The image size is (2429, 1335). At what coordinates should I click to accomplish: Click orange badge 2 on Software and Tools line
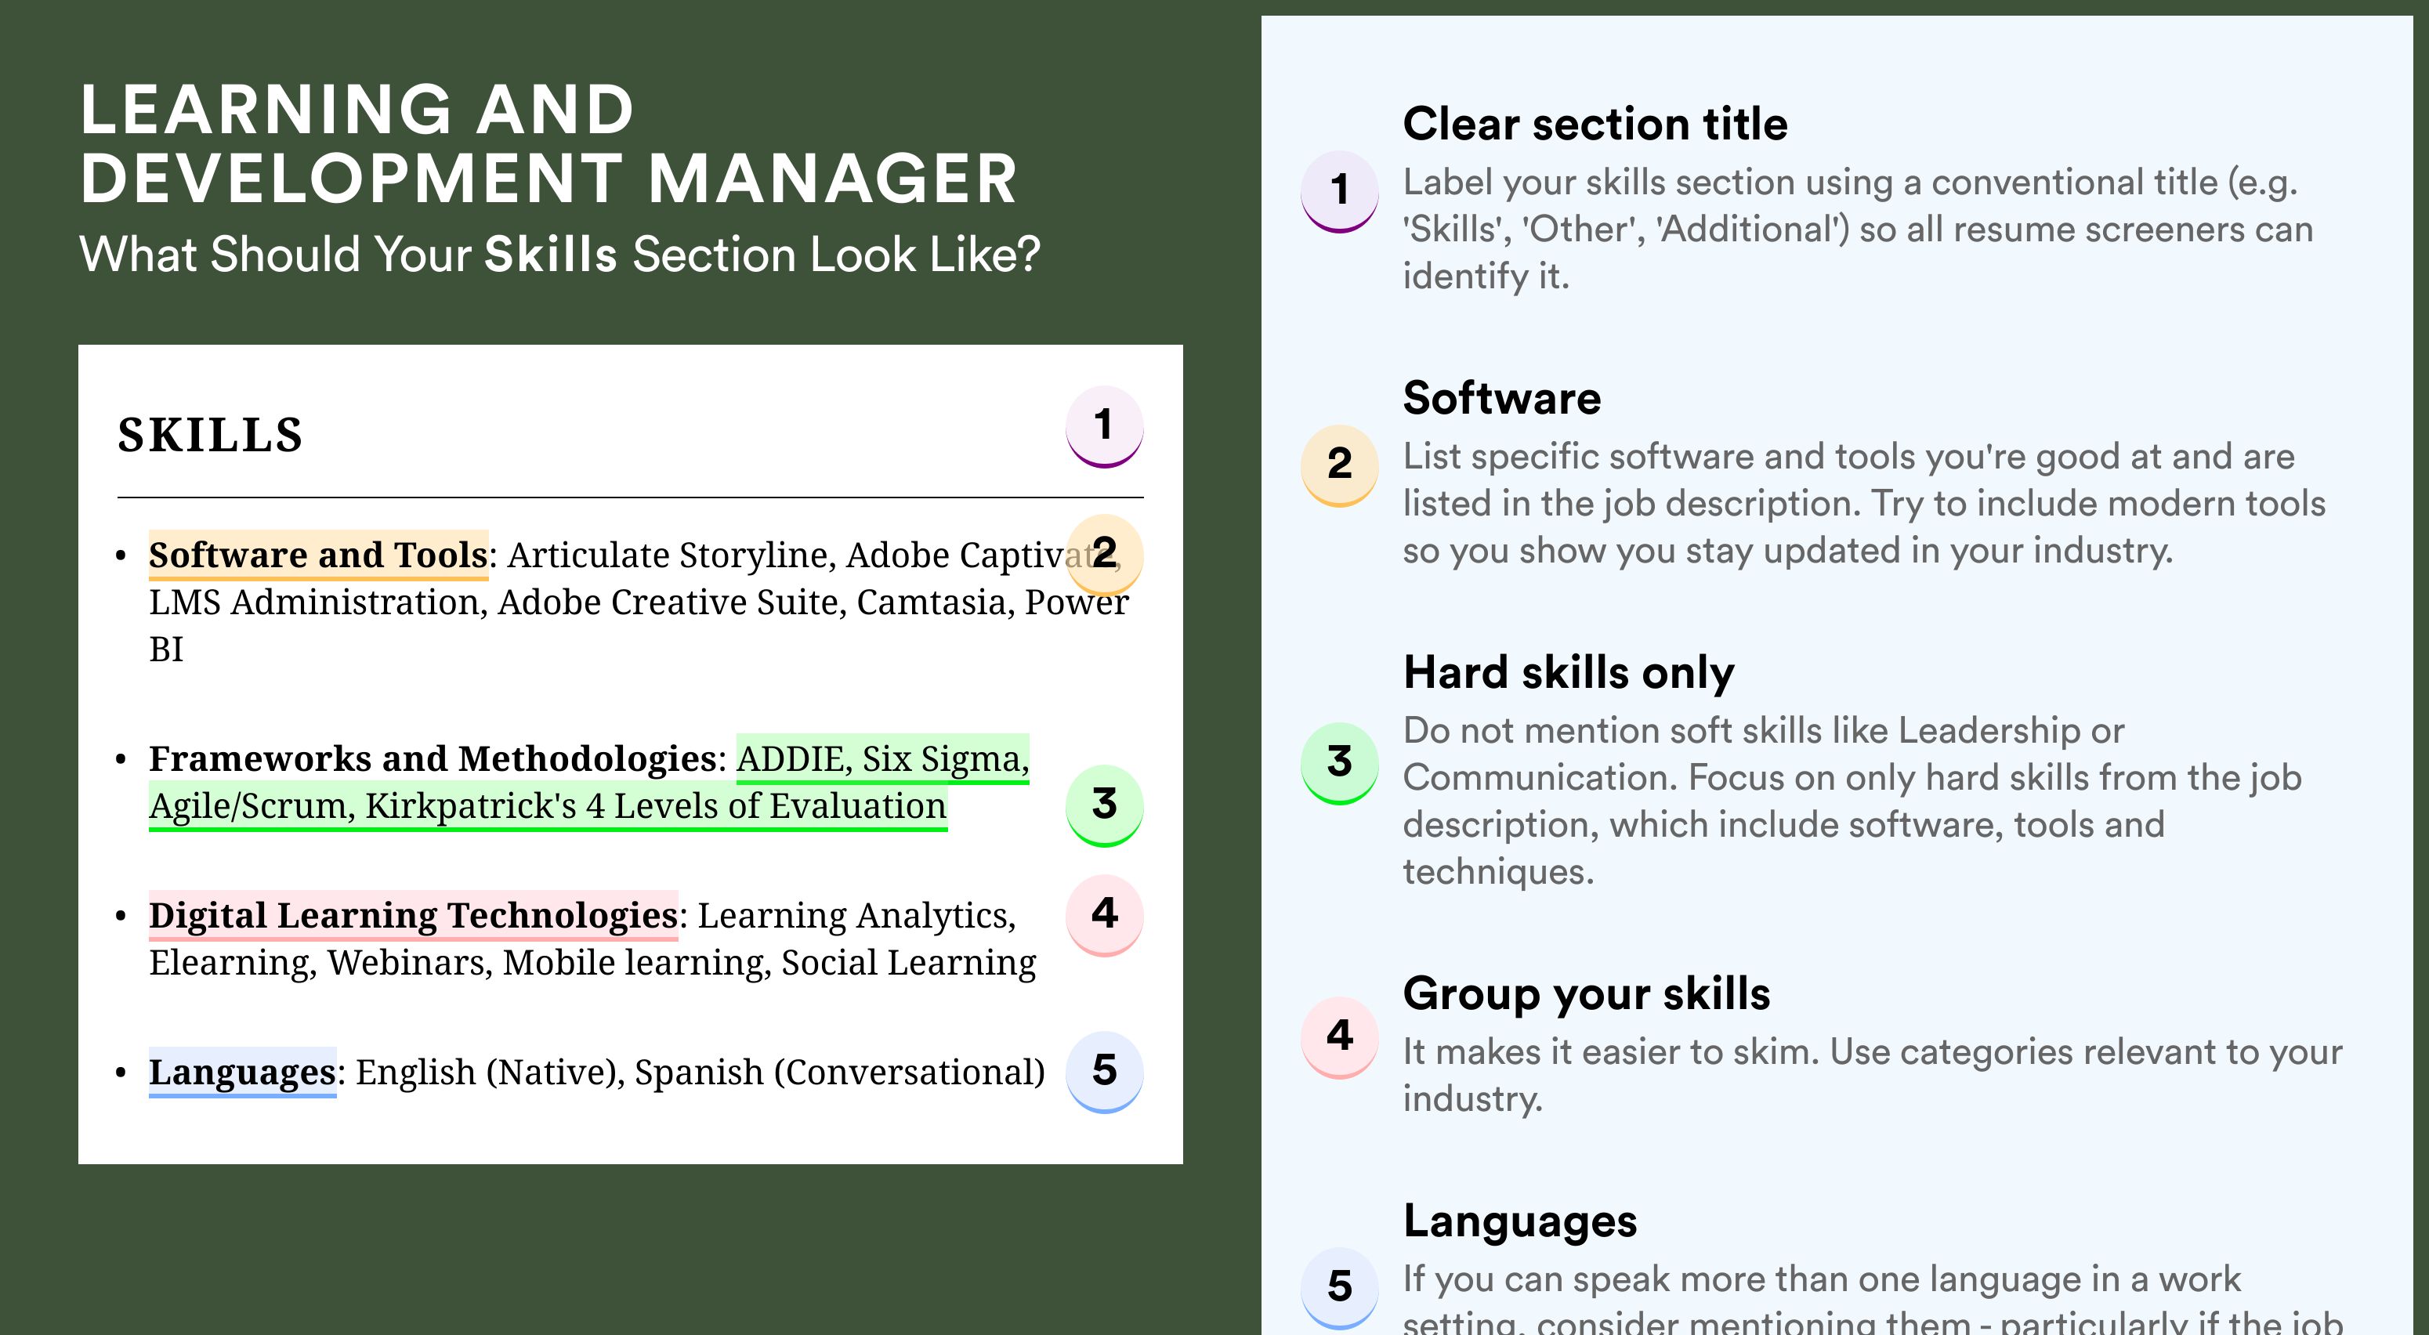click(x=1104, y=553)
